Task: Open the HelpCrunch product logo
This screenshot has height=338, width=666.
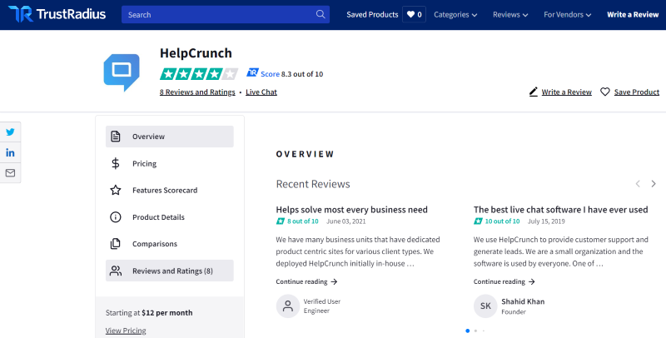Action: point(122,72)
